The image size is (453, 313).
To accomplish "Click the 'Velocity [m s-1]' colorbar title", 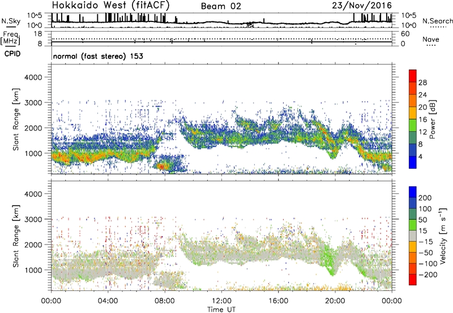I will coord(443,236).
